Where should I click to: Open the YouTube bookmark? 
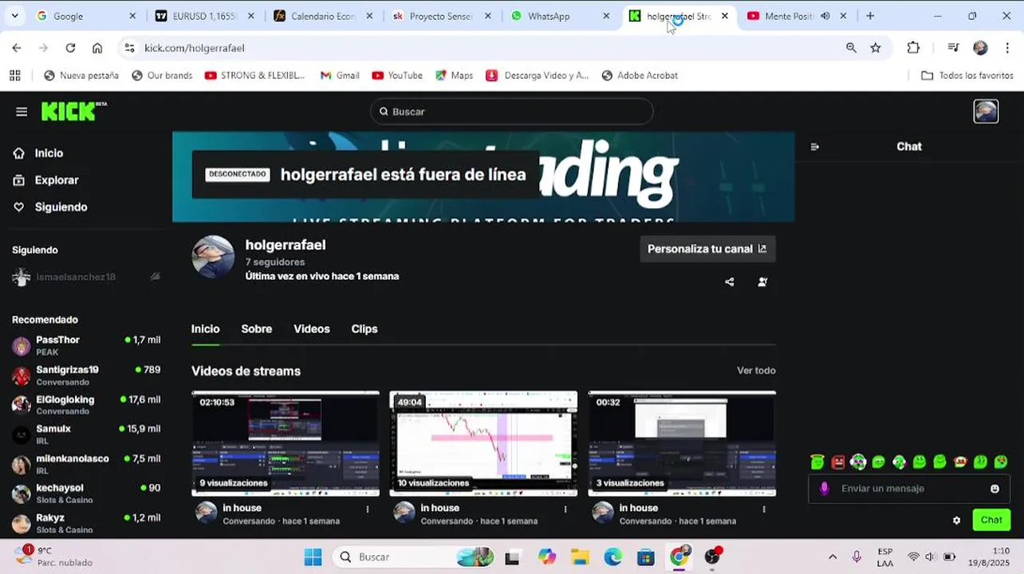click(397, 76)
